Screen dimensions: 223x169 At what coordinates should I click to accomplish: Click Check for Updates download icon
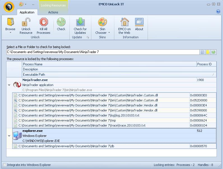(x=80, y=22)
